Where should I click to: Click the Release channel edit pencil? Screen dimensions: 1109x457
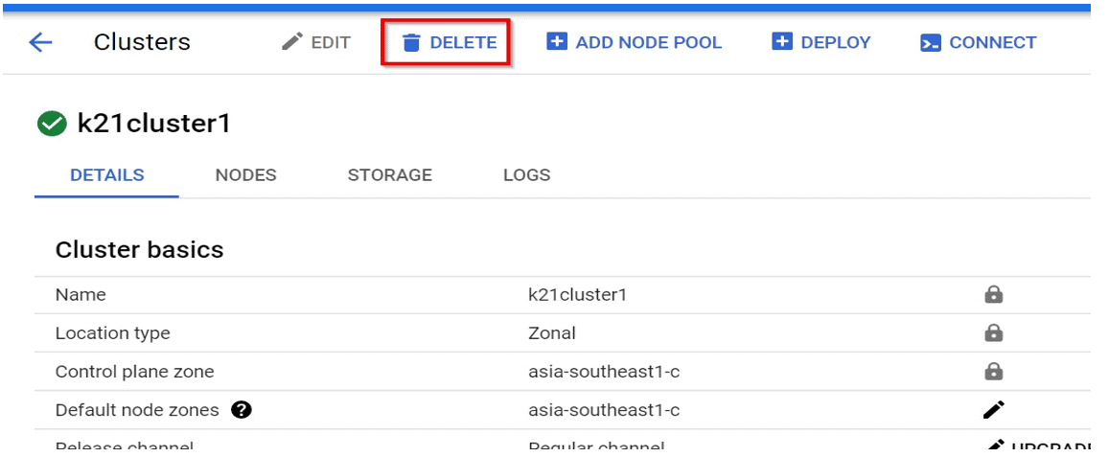pyautogui.click(x=997, y=446)
